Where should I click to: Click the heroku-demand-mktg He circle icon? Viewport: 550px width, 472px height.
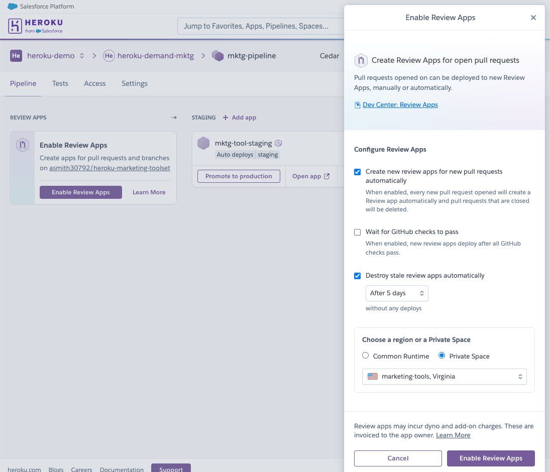(x=108, y=55)
